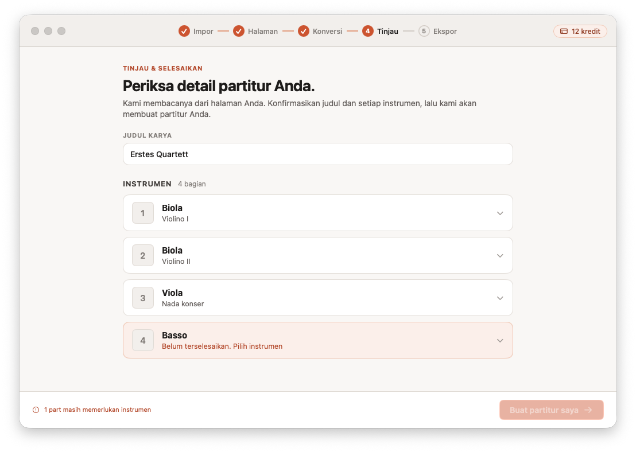Click Biola title in Violino II row
Image resolution: width=636 pixels, height=452 pixels.
[x=172, y=251]
